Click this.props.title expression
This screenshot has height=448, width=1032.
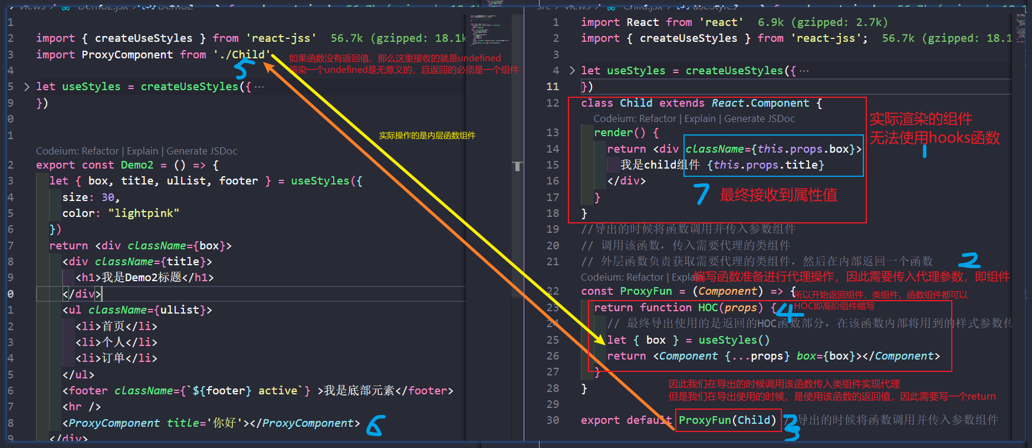point(766,165)
